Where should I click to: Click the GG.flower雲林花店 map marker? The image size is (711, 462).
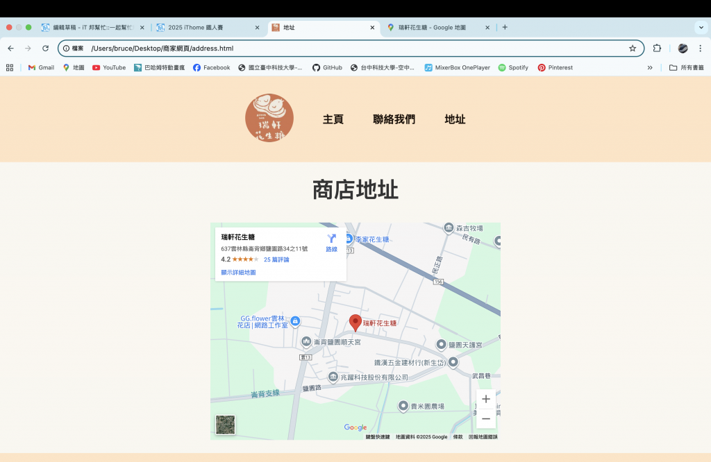[x=295, y=321]
